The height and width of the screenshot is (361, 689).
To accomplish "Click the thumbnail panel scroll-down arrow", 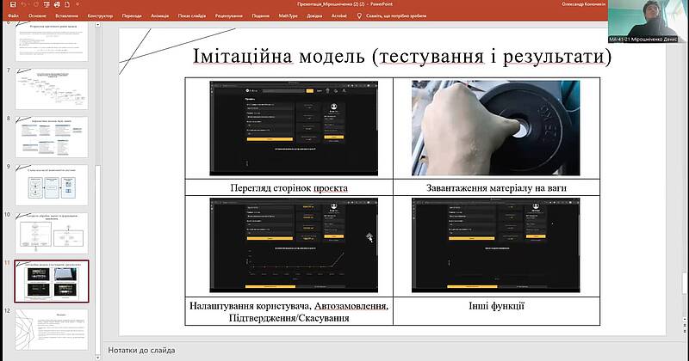I will point(97,358).
